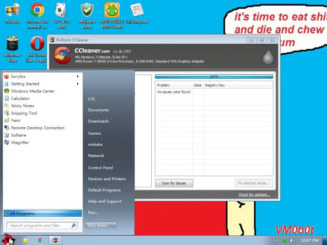Viewport: 327px width, 245px height.
Task: Open SO LIT!!! AIRE solitaire icon
Action: click(62, 16)
